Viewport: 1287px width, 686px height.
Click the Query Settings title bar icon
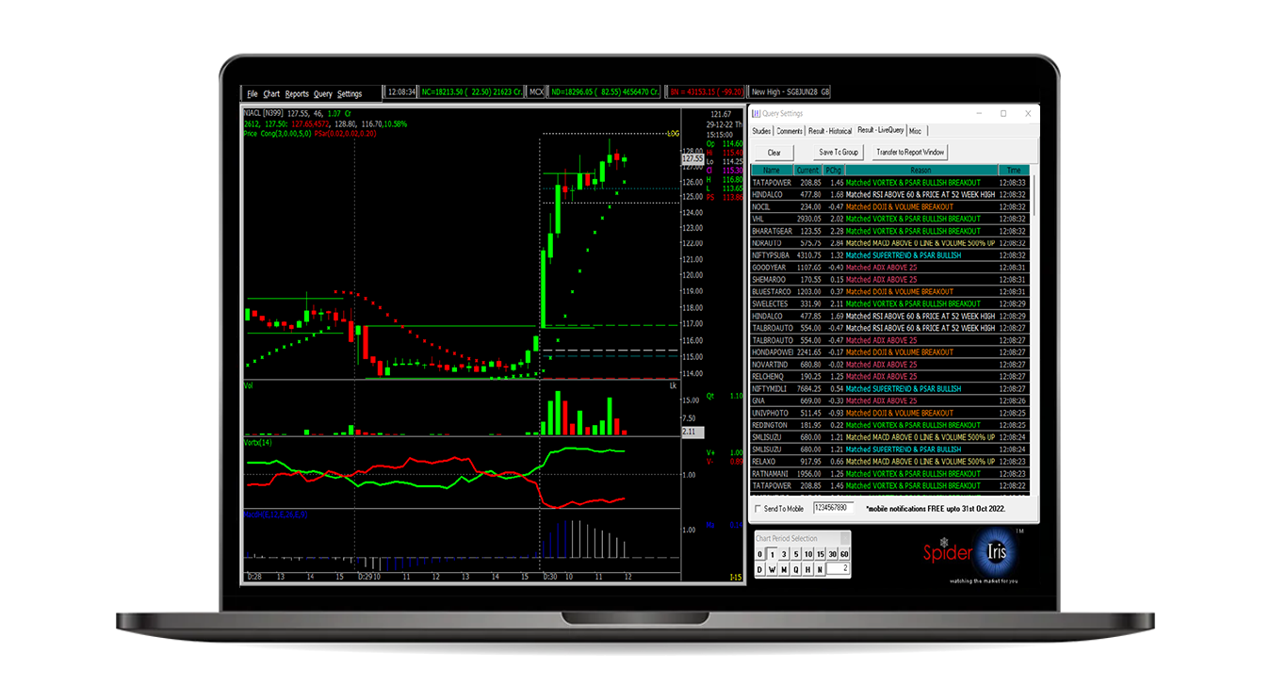point(756,113)
